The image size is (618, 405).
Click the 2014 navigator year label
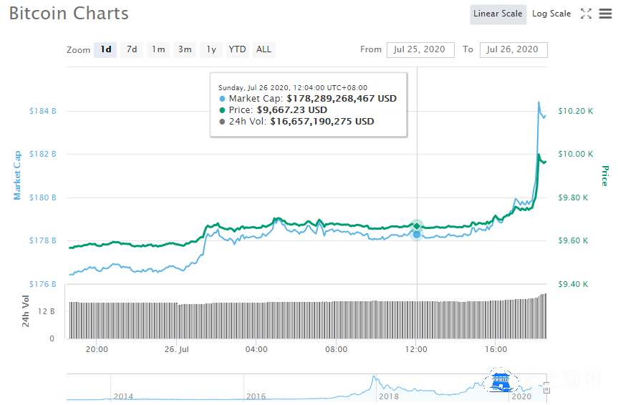pos(123,396)
